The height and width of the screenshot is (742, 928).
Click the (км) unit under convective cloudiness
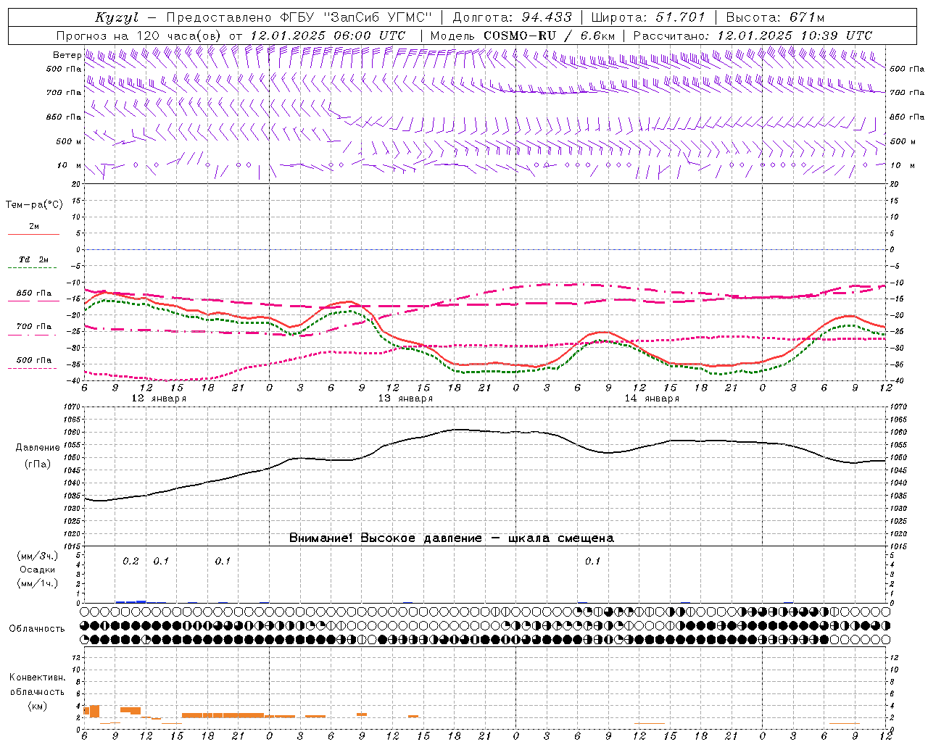coord(37,706)
